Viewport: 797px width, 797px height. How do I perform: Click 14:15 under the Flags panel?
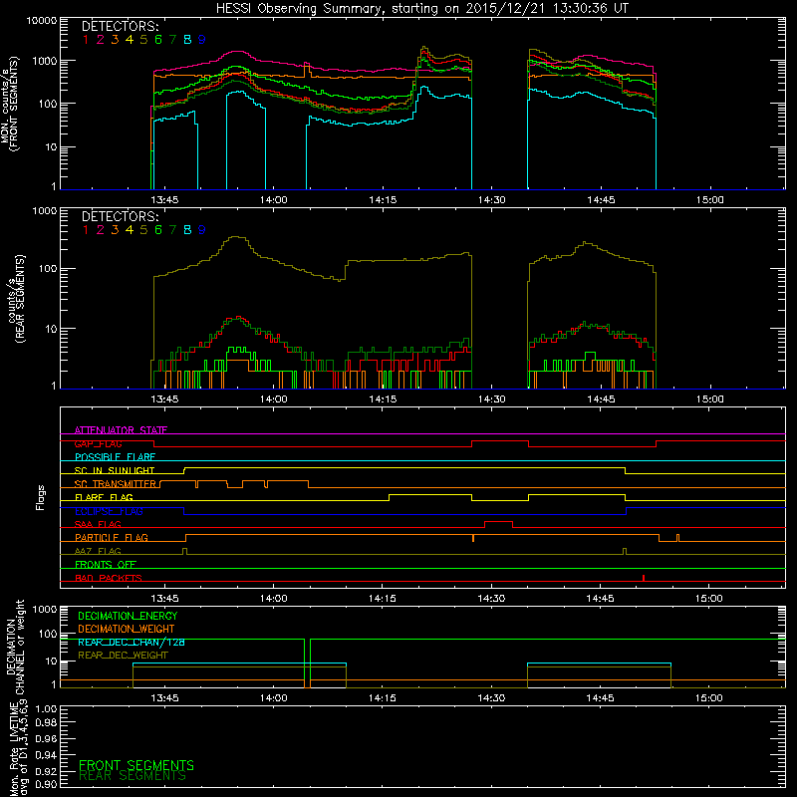tap(383, 599)
